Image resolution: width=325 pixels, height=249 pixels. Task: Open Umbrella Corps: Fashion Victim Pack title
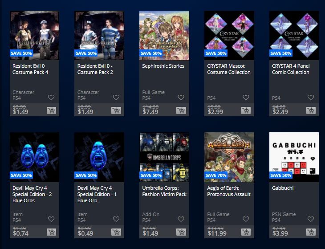(164, 191)
